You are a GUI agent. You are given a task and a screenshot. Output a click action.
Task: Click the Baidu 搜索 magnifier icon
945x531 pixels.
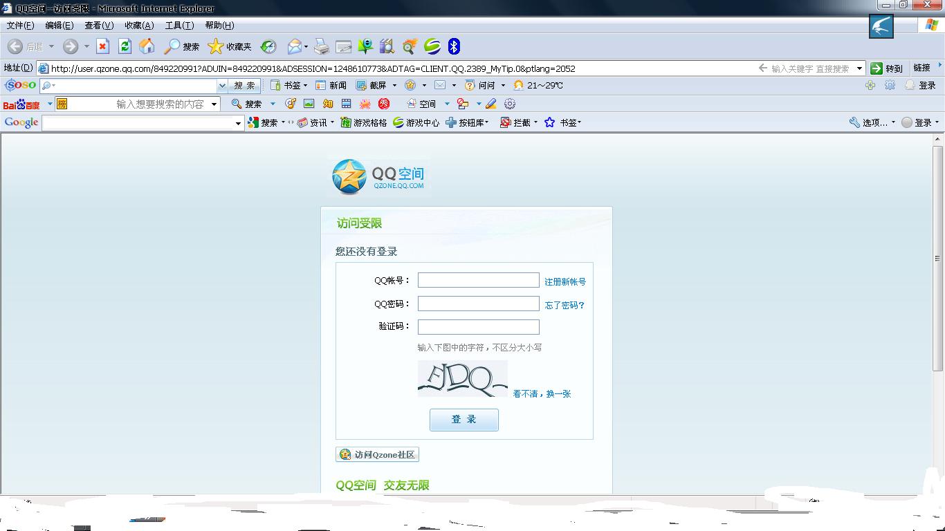[x=237, y=103]
